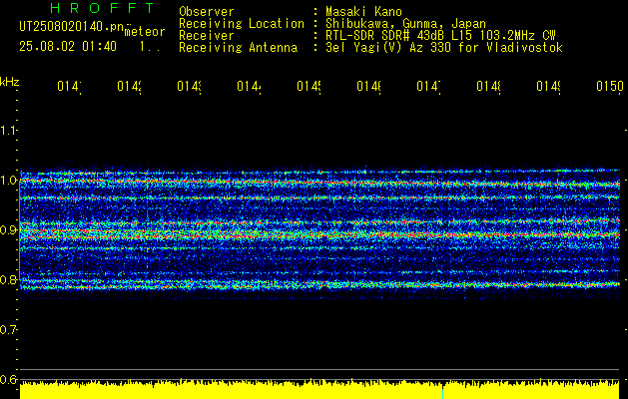Image resolution: width=628 pixels, height=399 pixels.
Task: Click the 'Observer' field label
Action: (x=207, y=12)
